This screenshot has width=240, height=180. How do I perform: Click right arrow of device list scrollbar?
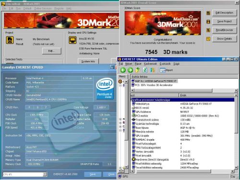(x=236, y=90)
